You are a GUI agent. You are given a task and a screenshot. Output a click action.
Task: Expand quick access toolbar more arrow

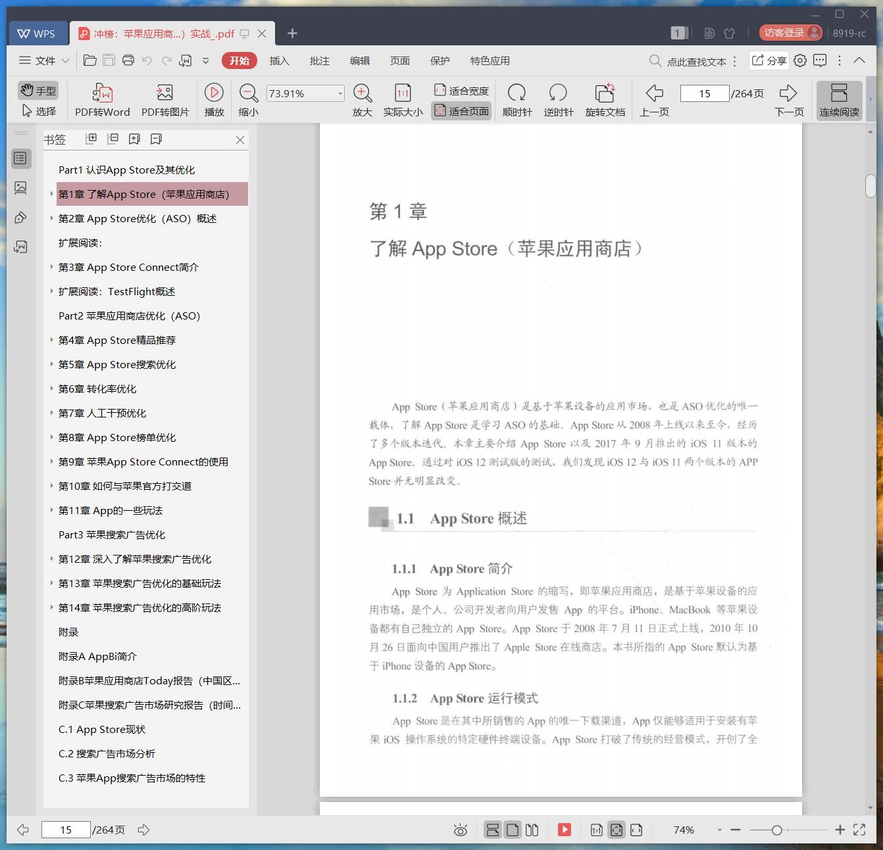click(205, 60)
